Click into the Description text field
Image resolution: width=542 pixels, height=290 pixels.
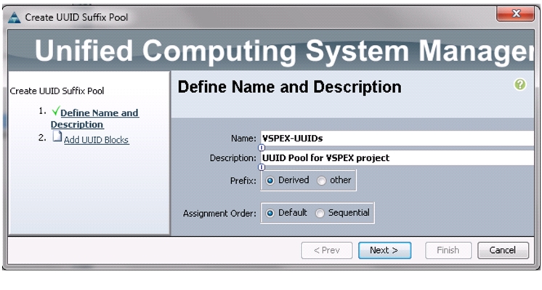[x=397, y=158]
